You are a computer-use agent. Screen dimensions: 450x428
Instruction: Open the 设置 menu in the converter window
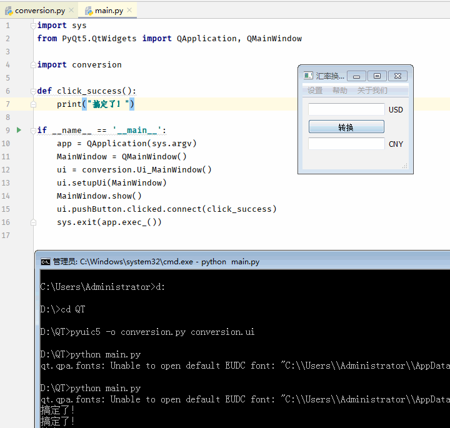[x=315, y=91]
